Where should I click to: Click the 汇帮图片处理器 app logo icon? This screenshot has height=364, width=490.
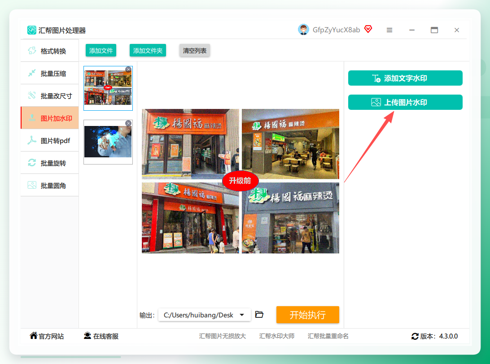point(31,30)
